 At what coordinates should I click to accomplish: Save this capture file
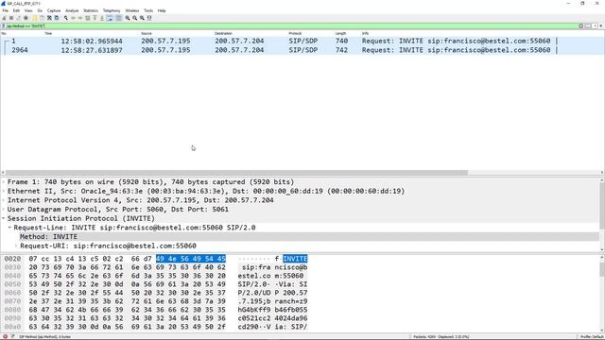pyautogui.click(x=42, y=18)
